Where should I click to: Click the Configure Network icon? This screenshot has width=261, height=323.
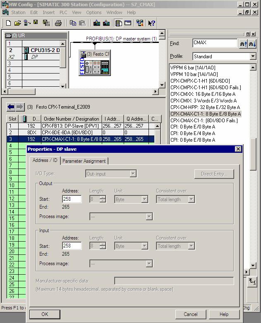tap(140, 23)
